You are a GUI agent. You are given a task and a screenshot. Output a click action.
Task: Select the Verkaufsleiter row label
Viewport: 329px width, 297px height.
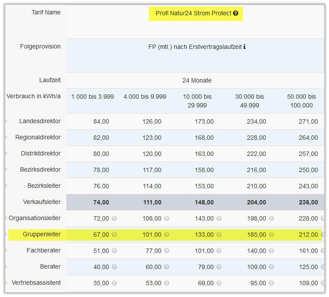(42, 202)
